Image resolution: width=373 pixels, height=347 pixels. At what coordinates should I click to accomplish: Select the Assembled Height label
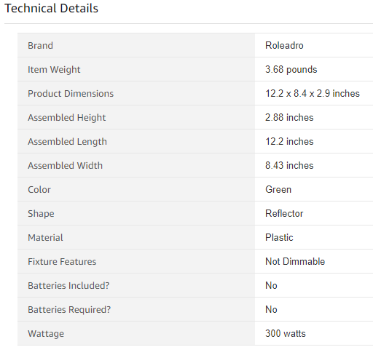click(x=67, y=118)
